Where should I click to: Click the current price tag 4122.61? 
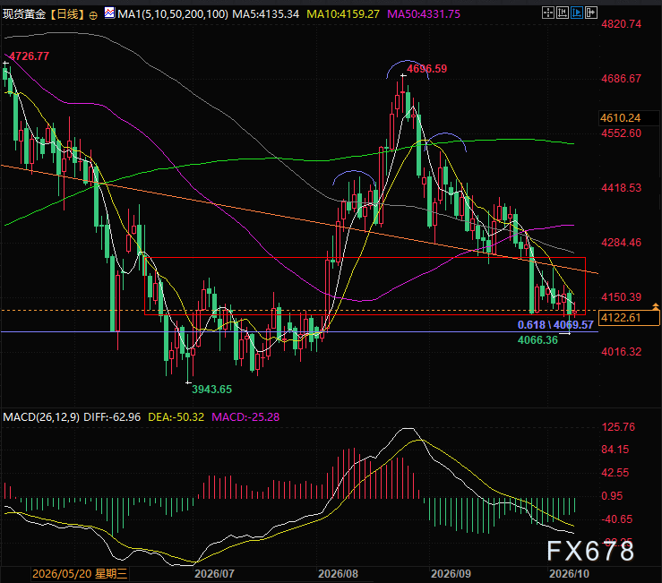(629, 318)
